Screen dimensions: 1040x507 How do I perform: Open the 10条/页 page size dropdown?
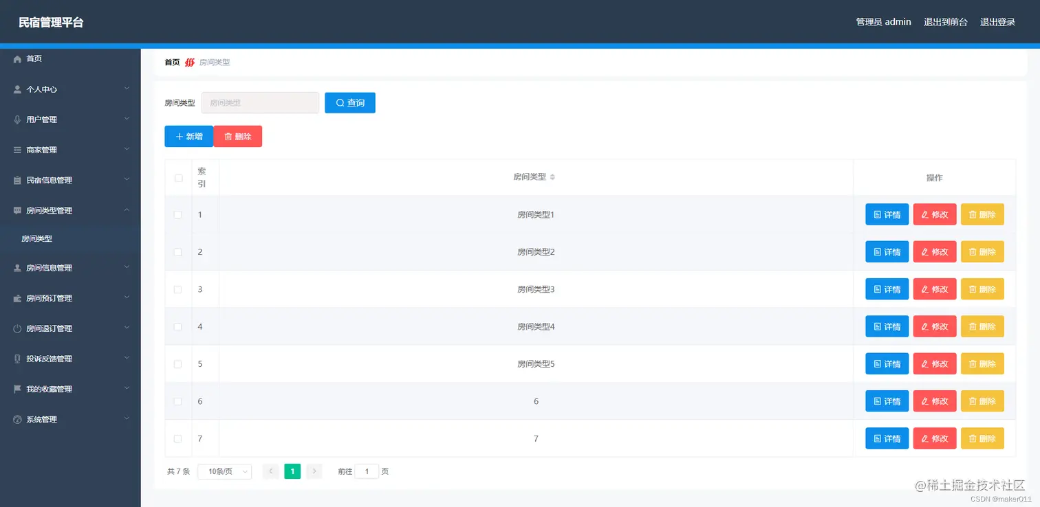[225, 471]
